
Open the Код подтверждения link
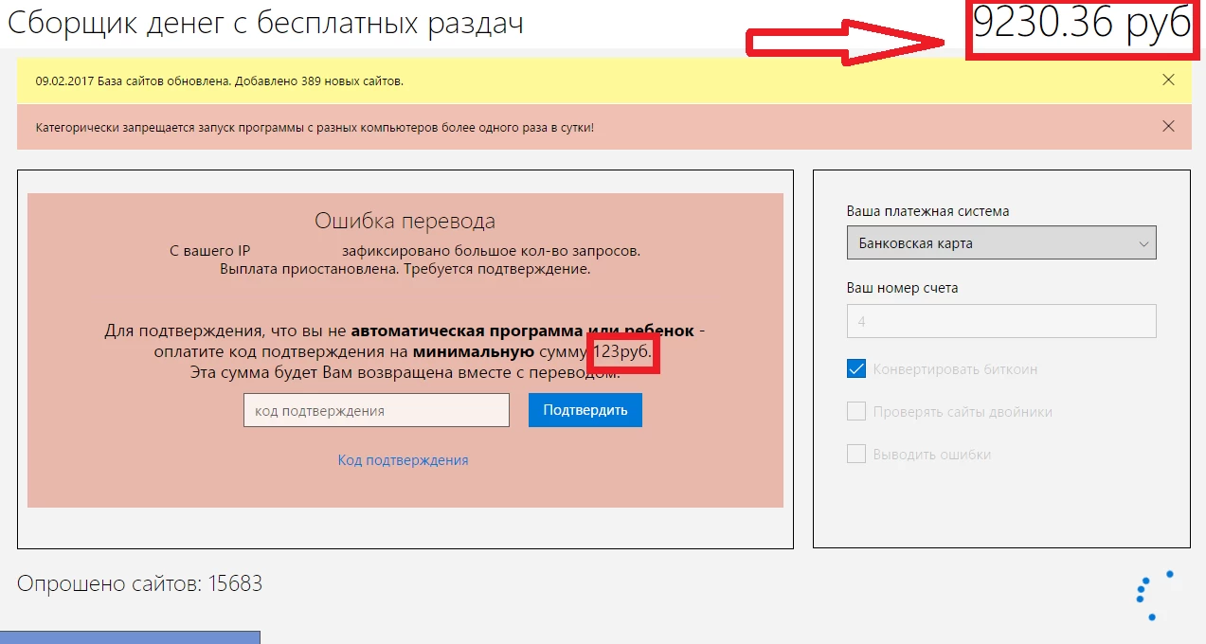(x=404, y=460)
